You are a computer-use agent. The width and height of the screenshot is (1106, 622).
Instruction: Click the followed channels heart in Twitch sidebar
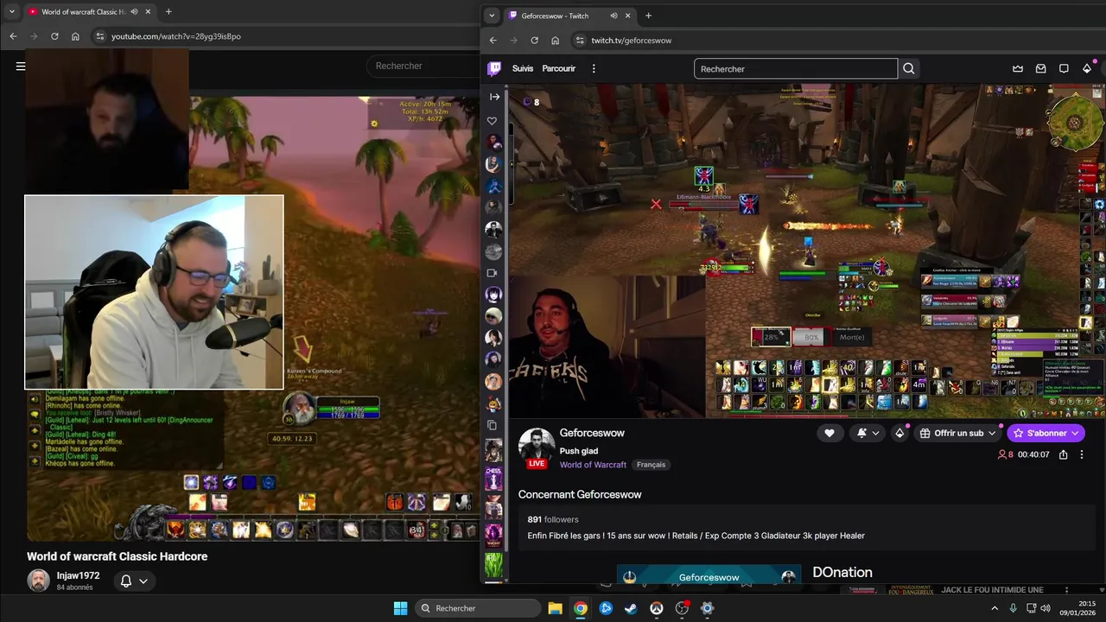pos(493,121)
